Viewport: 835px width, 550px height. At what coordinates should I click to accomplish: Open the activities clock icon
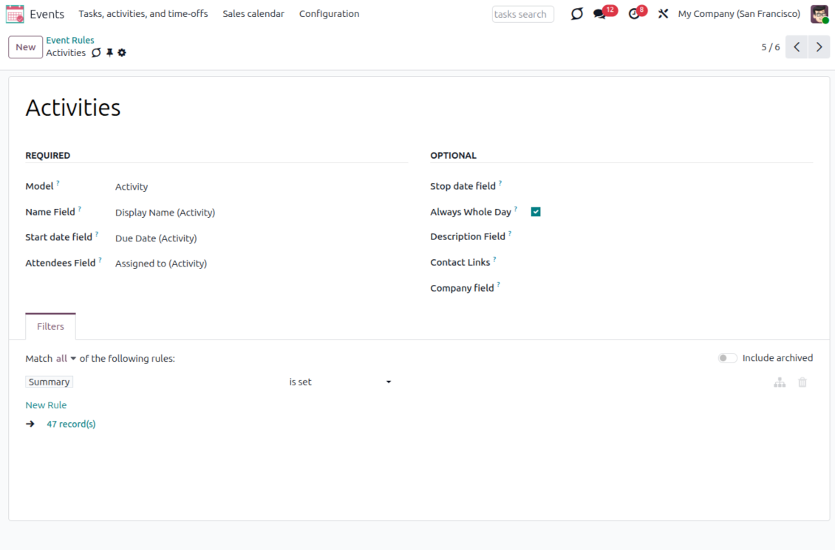coord(634,14)
